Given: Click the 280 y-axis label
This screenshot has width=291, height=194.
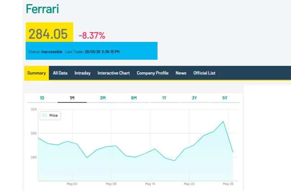Looking at the screenshot, I should (x=34, y=157).
